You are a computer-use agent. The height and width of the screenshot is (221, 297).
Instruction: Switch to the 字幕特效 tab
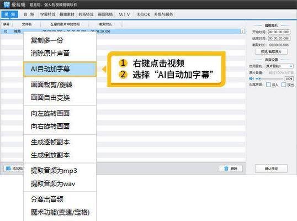pos(48,14)
